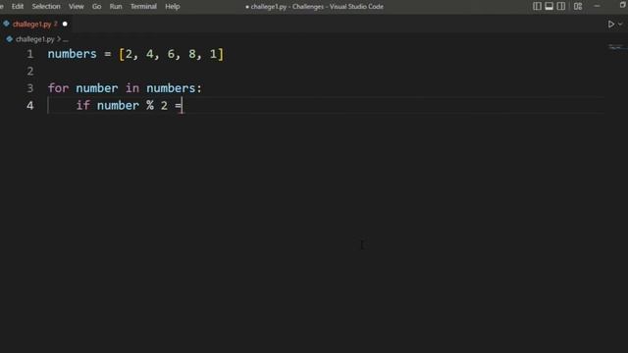Click line number 1 in the gutter
The width and height of the screenshot is (628, 353).
30,54
